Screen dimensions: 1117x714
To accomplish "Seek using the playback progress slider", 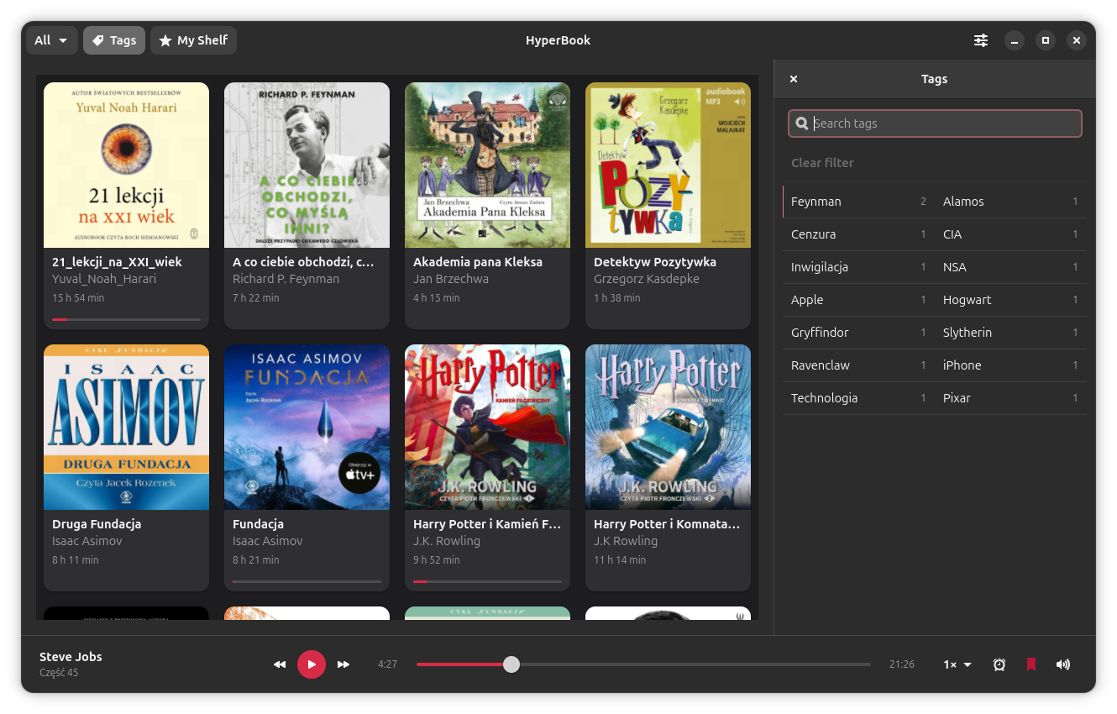I will pos(643,664).
